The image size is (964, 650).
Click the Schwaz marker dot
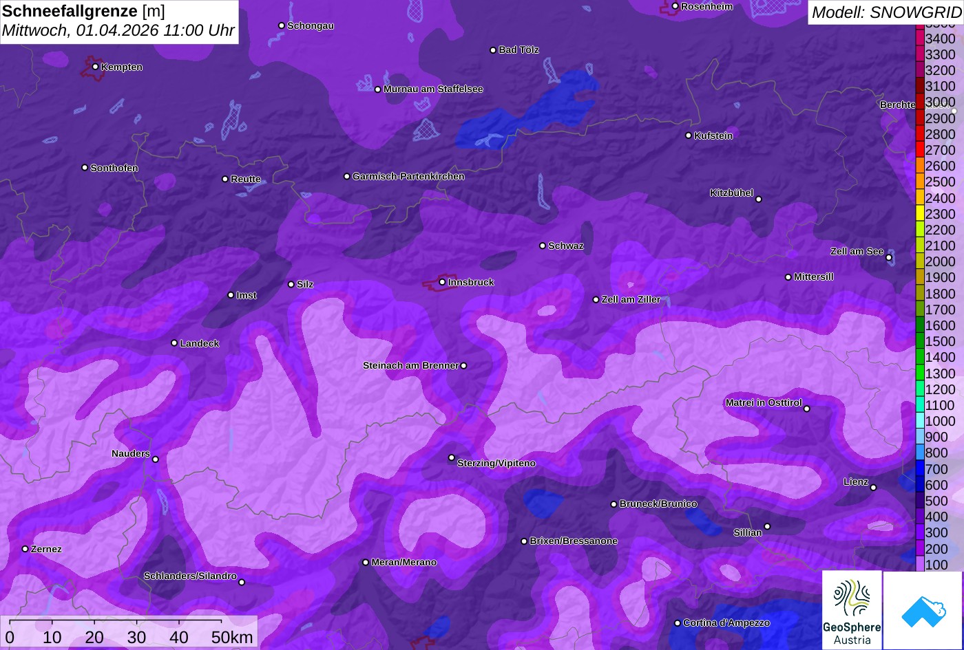(543, 246)
